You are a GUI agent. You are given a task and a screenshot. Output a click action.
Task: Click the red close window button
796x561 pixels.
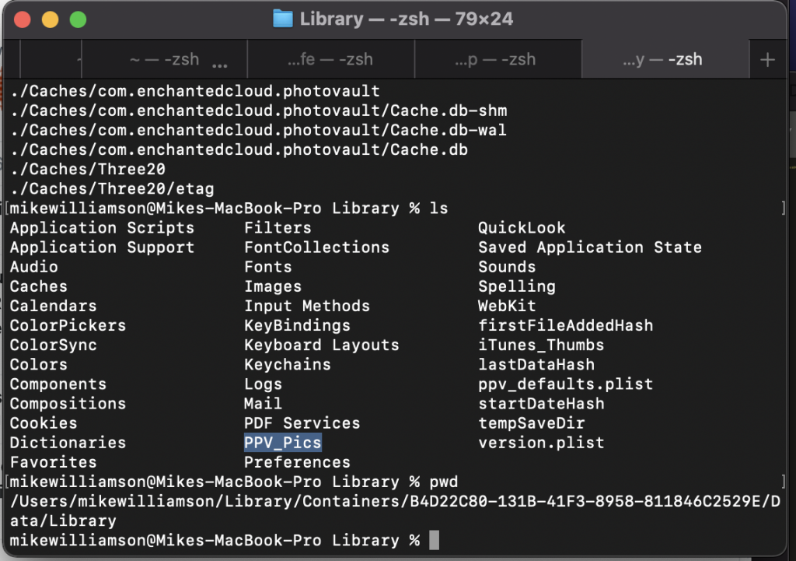tap(23, 19)
